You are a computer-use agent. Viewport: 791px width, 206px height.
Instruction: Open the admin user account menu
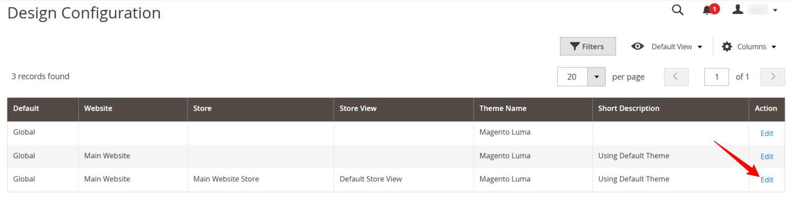coord(755,10)
